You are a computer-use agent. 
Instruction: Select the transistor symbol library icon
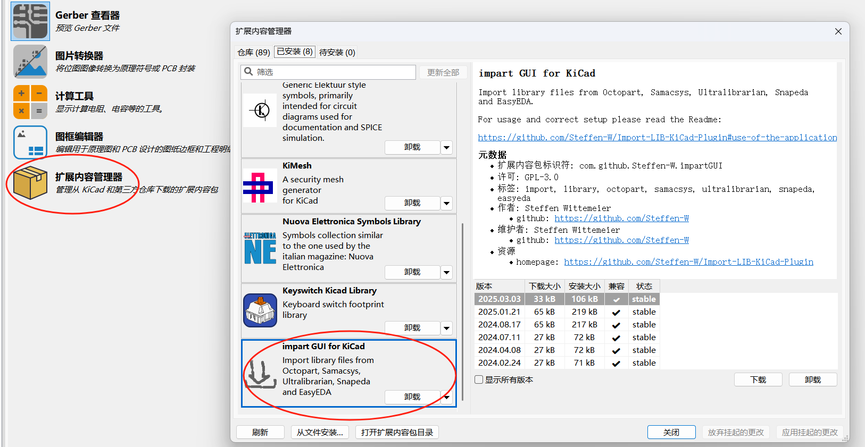tap(260, 110)
